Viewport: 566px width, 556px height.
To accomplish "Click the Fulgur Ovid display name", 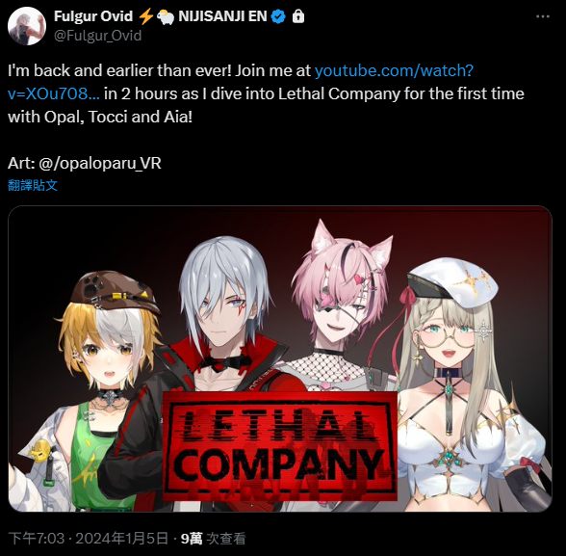I will [x=93, y=16].
